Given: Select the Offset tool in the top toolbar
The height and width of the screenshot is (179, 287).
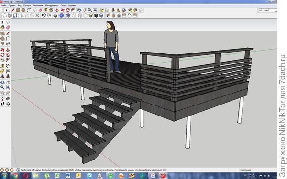Looking at the screenshot, I should click(x=73, y=10).
